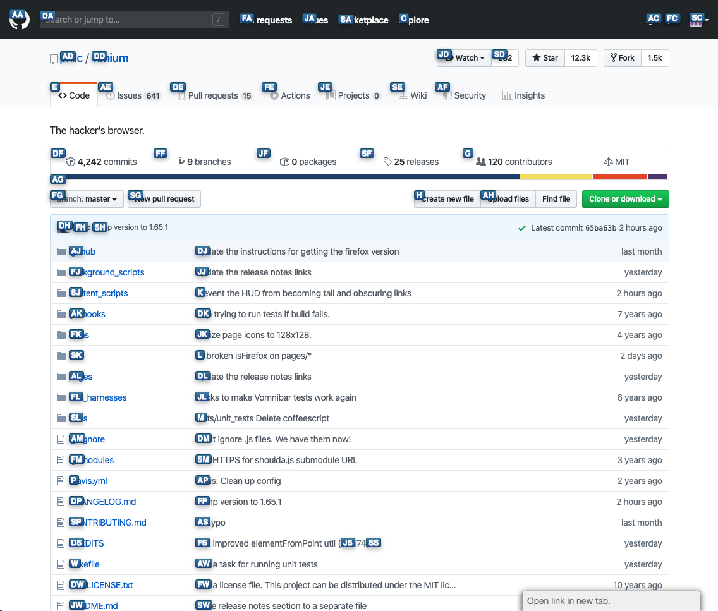Click the MIT license scale icon
Screen dimensions: 718x611
(x=609, y=162)
